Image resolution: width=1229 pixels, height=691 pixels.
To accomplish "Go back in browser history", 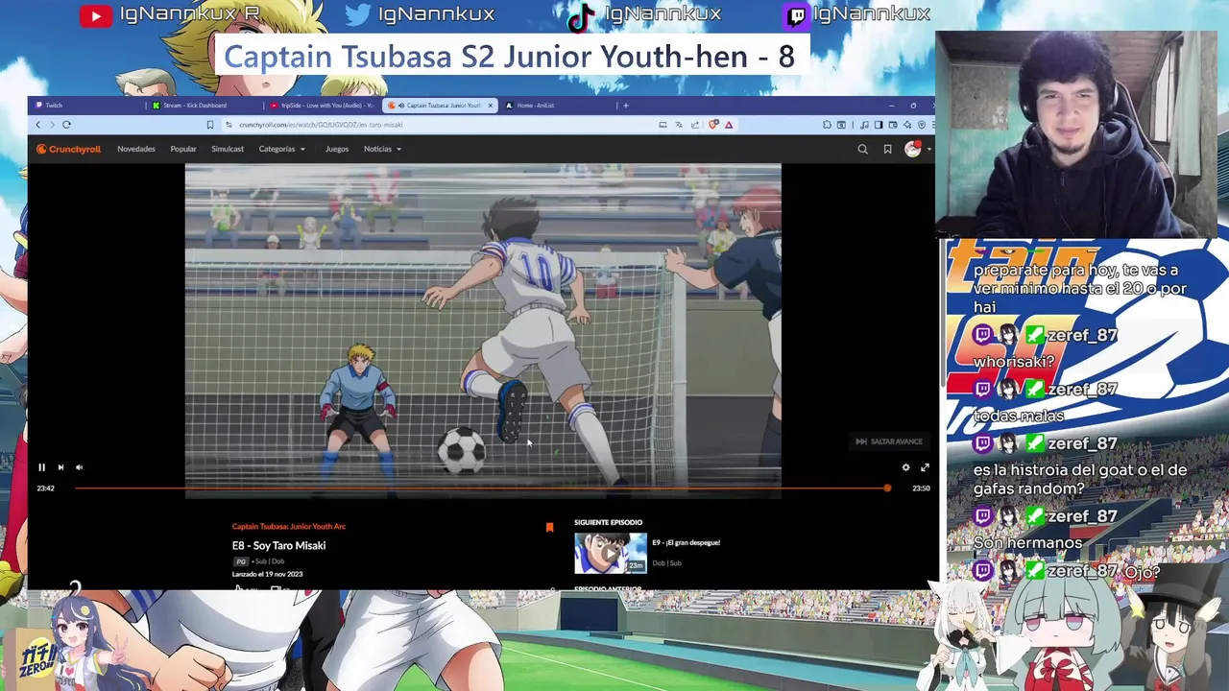I will (38, 125).
